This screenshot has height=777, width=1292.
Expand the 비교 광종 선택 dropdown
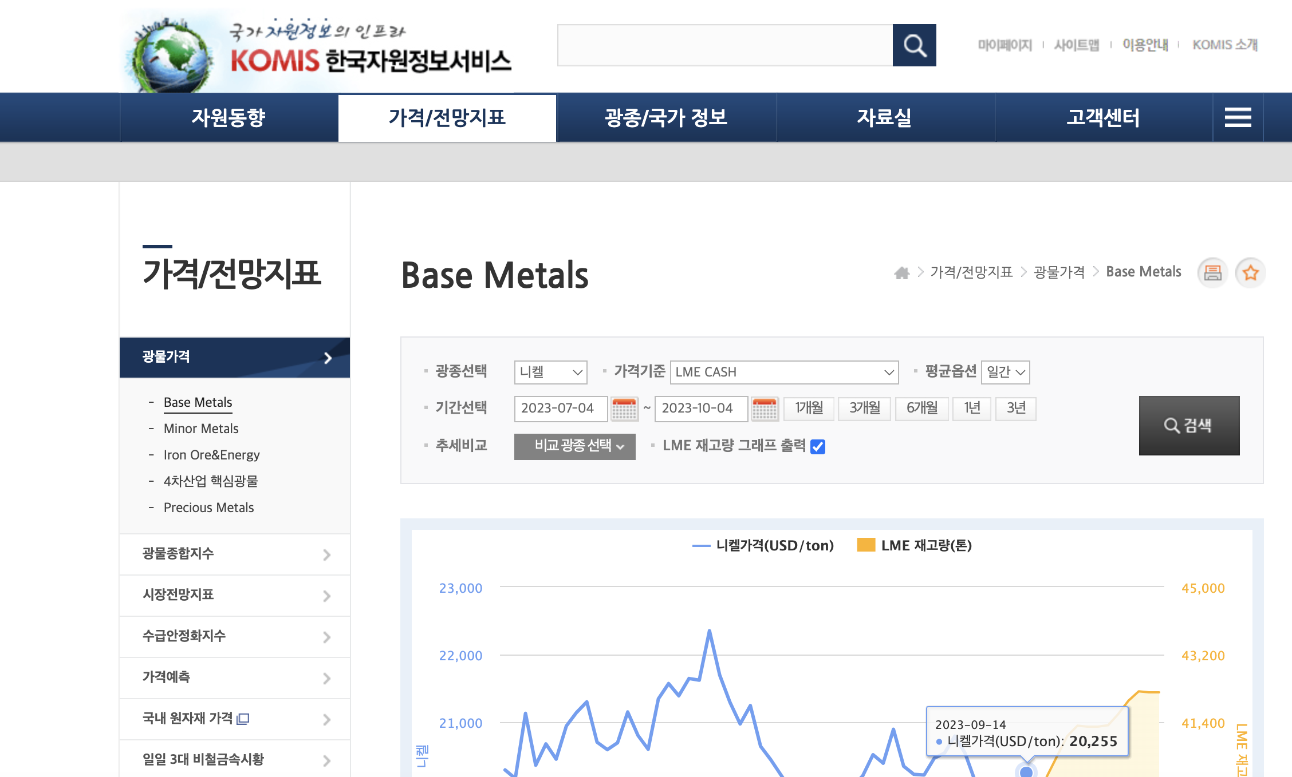click(574, 446)
